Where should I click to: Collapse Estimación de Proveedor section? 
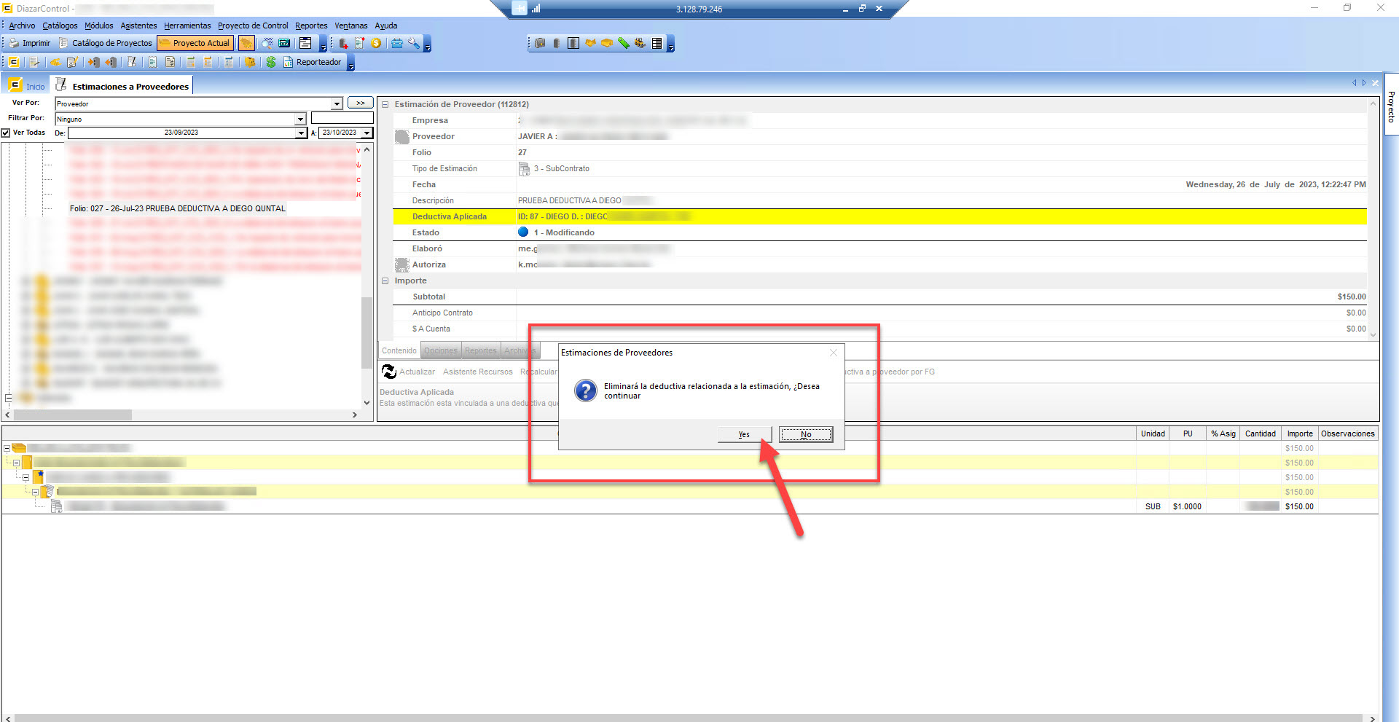[385, 105]
